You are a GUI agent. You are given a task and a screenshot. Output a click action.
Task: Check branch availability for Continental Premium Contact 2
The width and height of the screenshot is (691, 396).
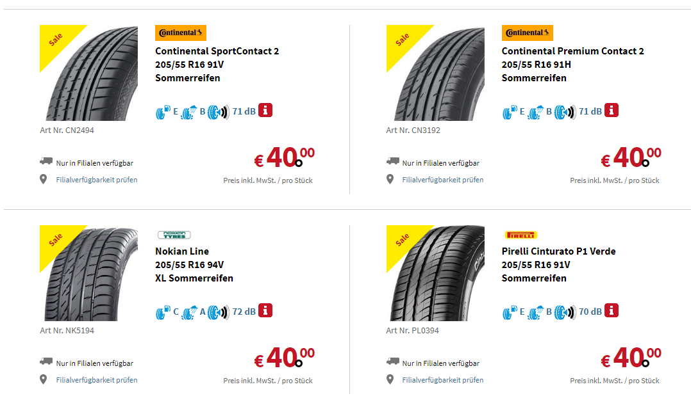pos(442,180)
